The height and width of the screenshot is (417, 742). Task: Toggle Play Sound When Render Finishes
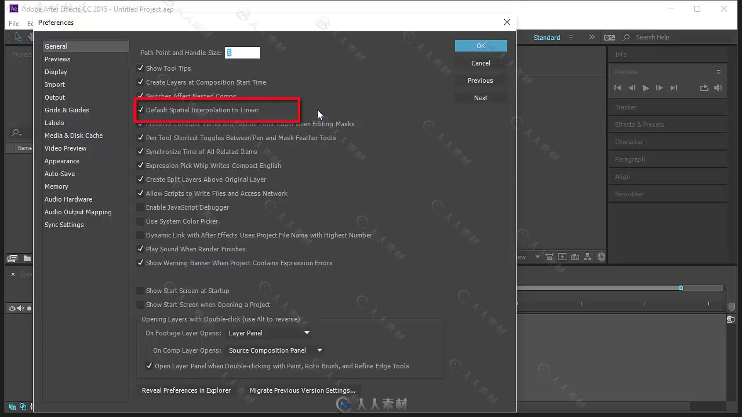141,249
